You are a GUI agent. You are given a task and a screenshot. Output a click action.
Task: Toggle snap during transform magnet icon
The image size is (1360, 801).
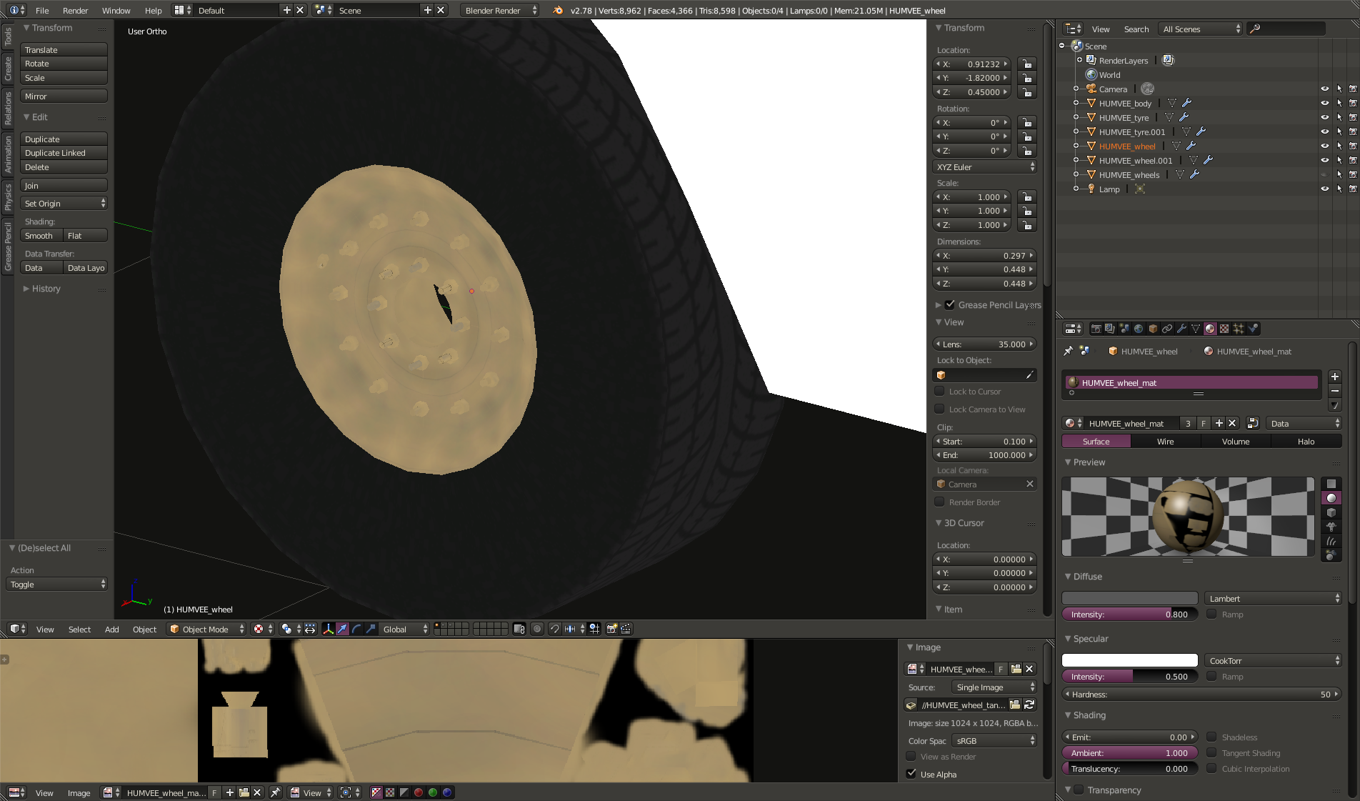(554, 629)
